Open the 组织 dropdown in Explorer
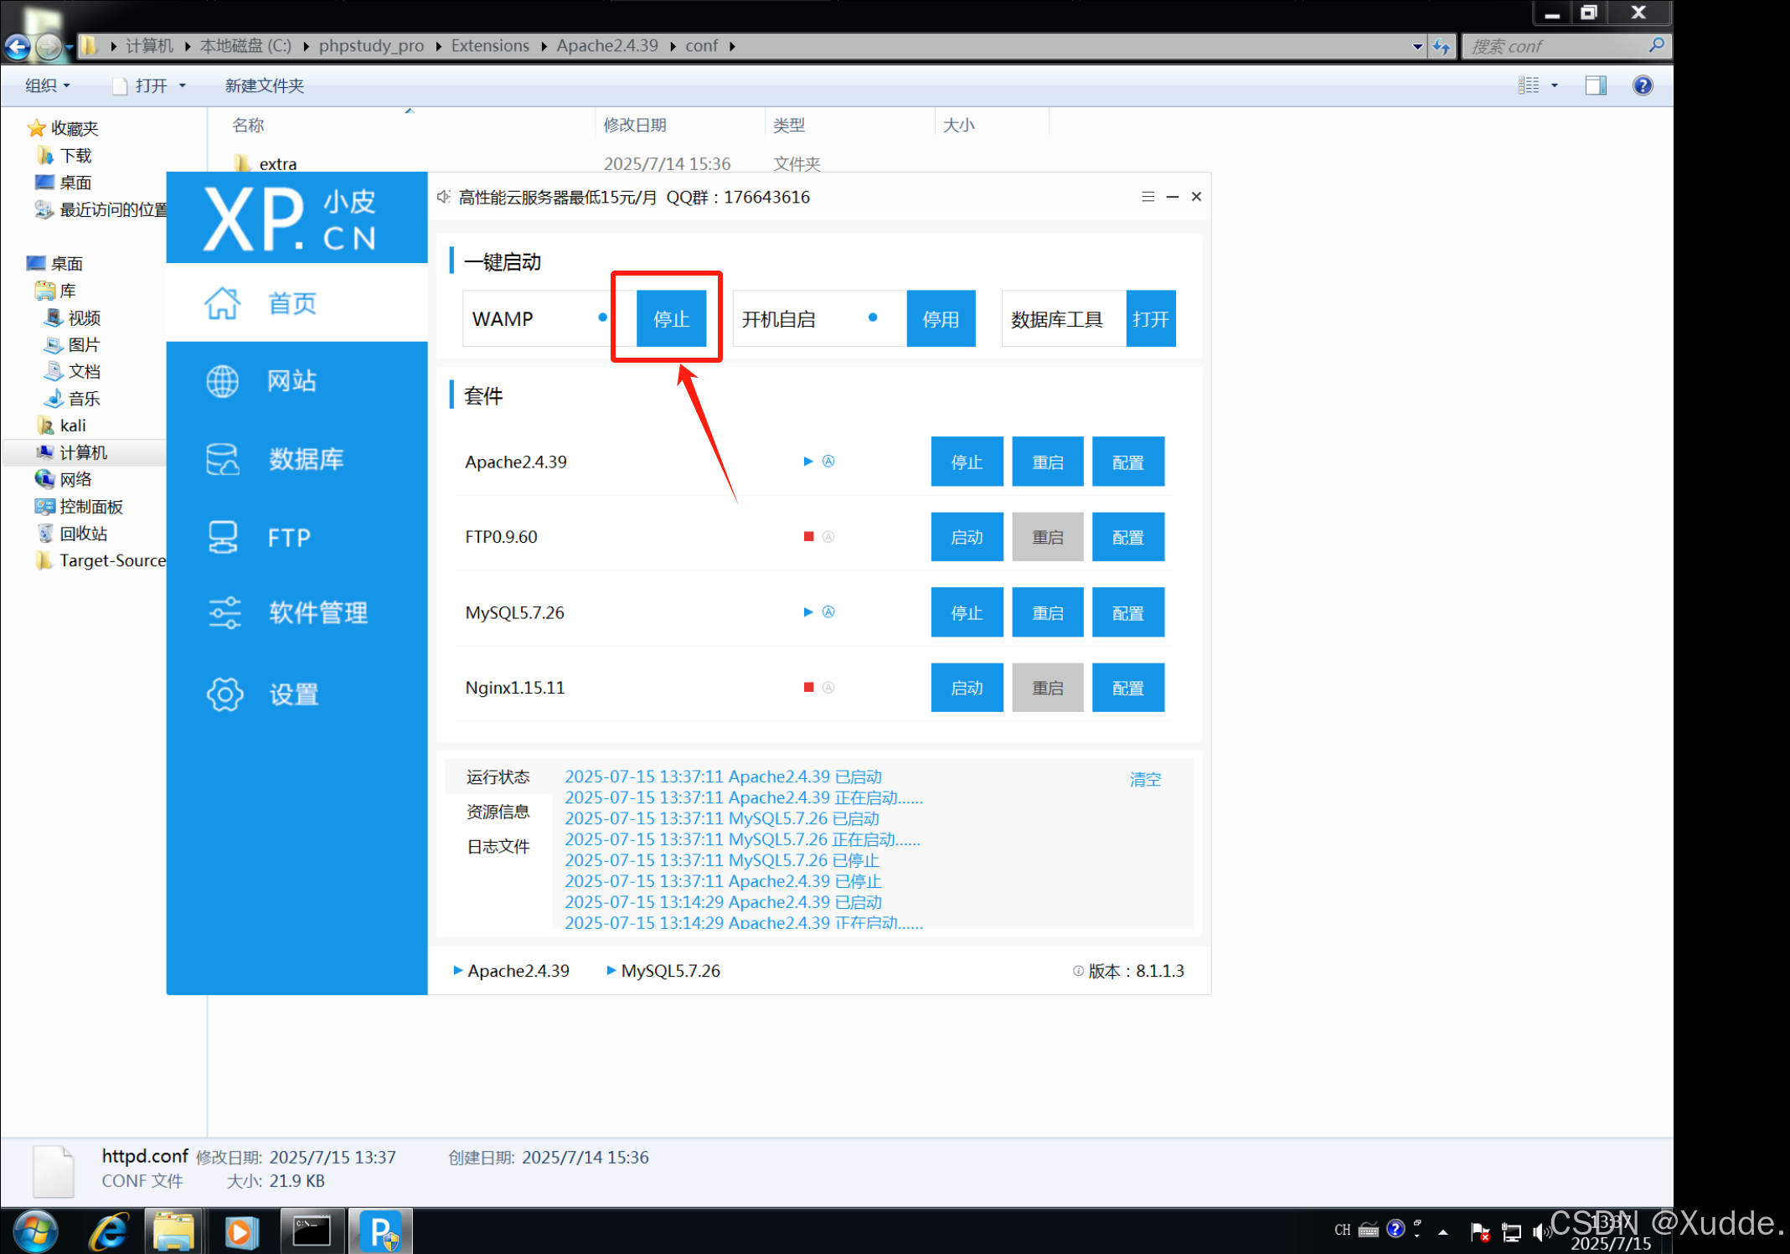This screenshot has width=1790, height=1254. point(48,85)
